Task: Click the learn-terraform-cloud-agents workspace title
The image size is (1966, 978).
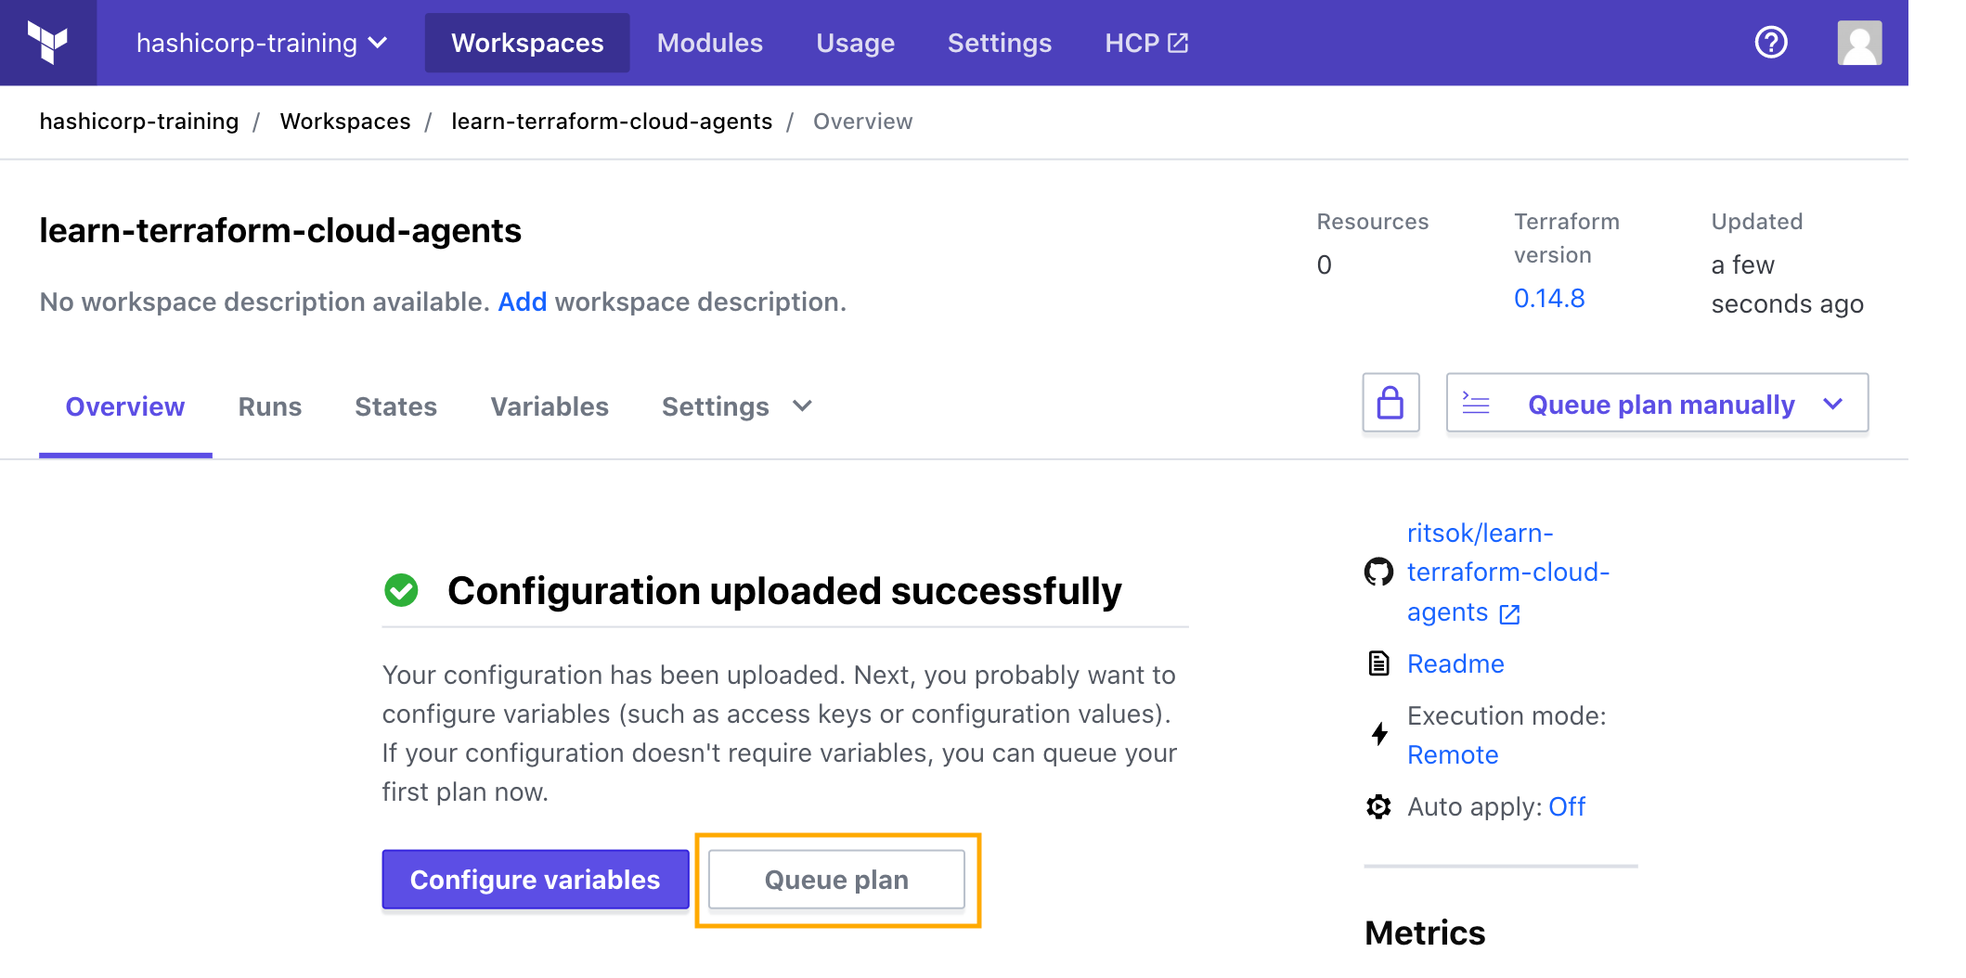Action: [x=280, y=230]
